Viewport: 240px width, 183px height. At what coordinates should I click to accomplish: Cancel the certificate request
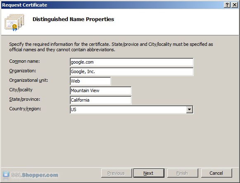[216, 173]
